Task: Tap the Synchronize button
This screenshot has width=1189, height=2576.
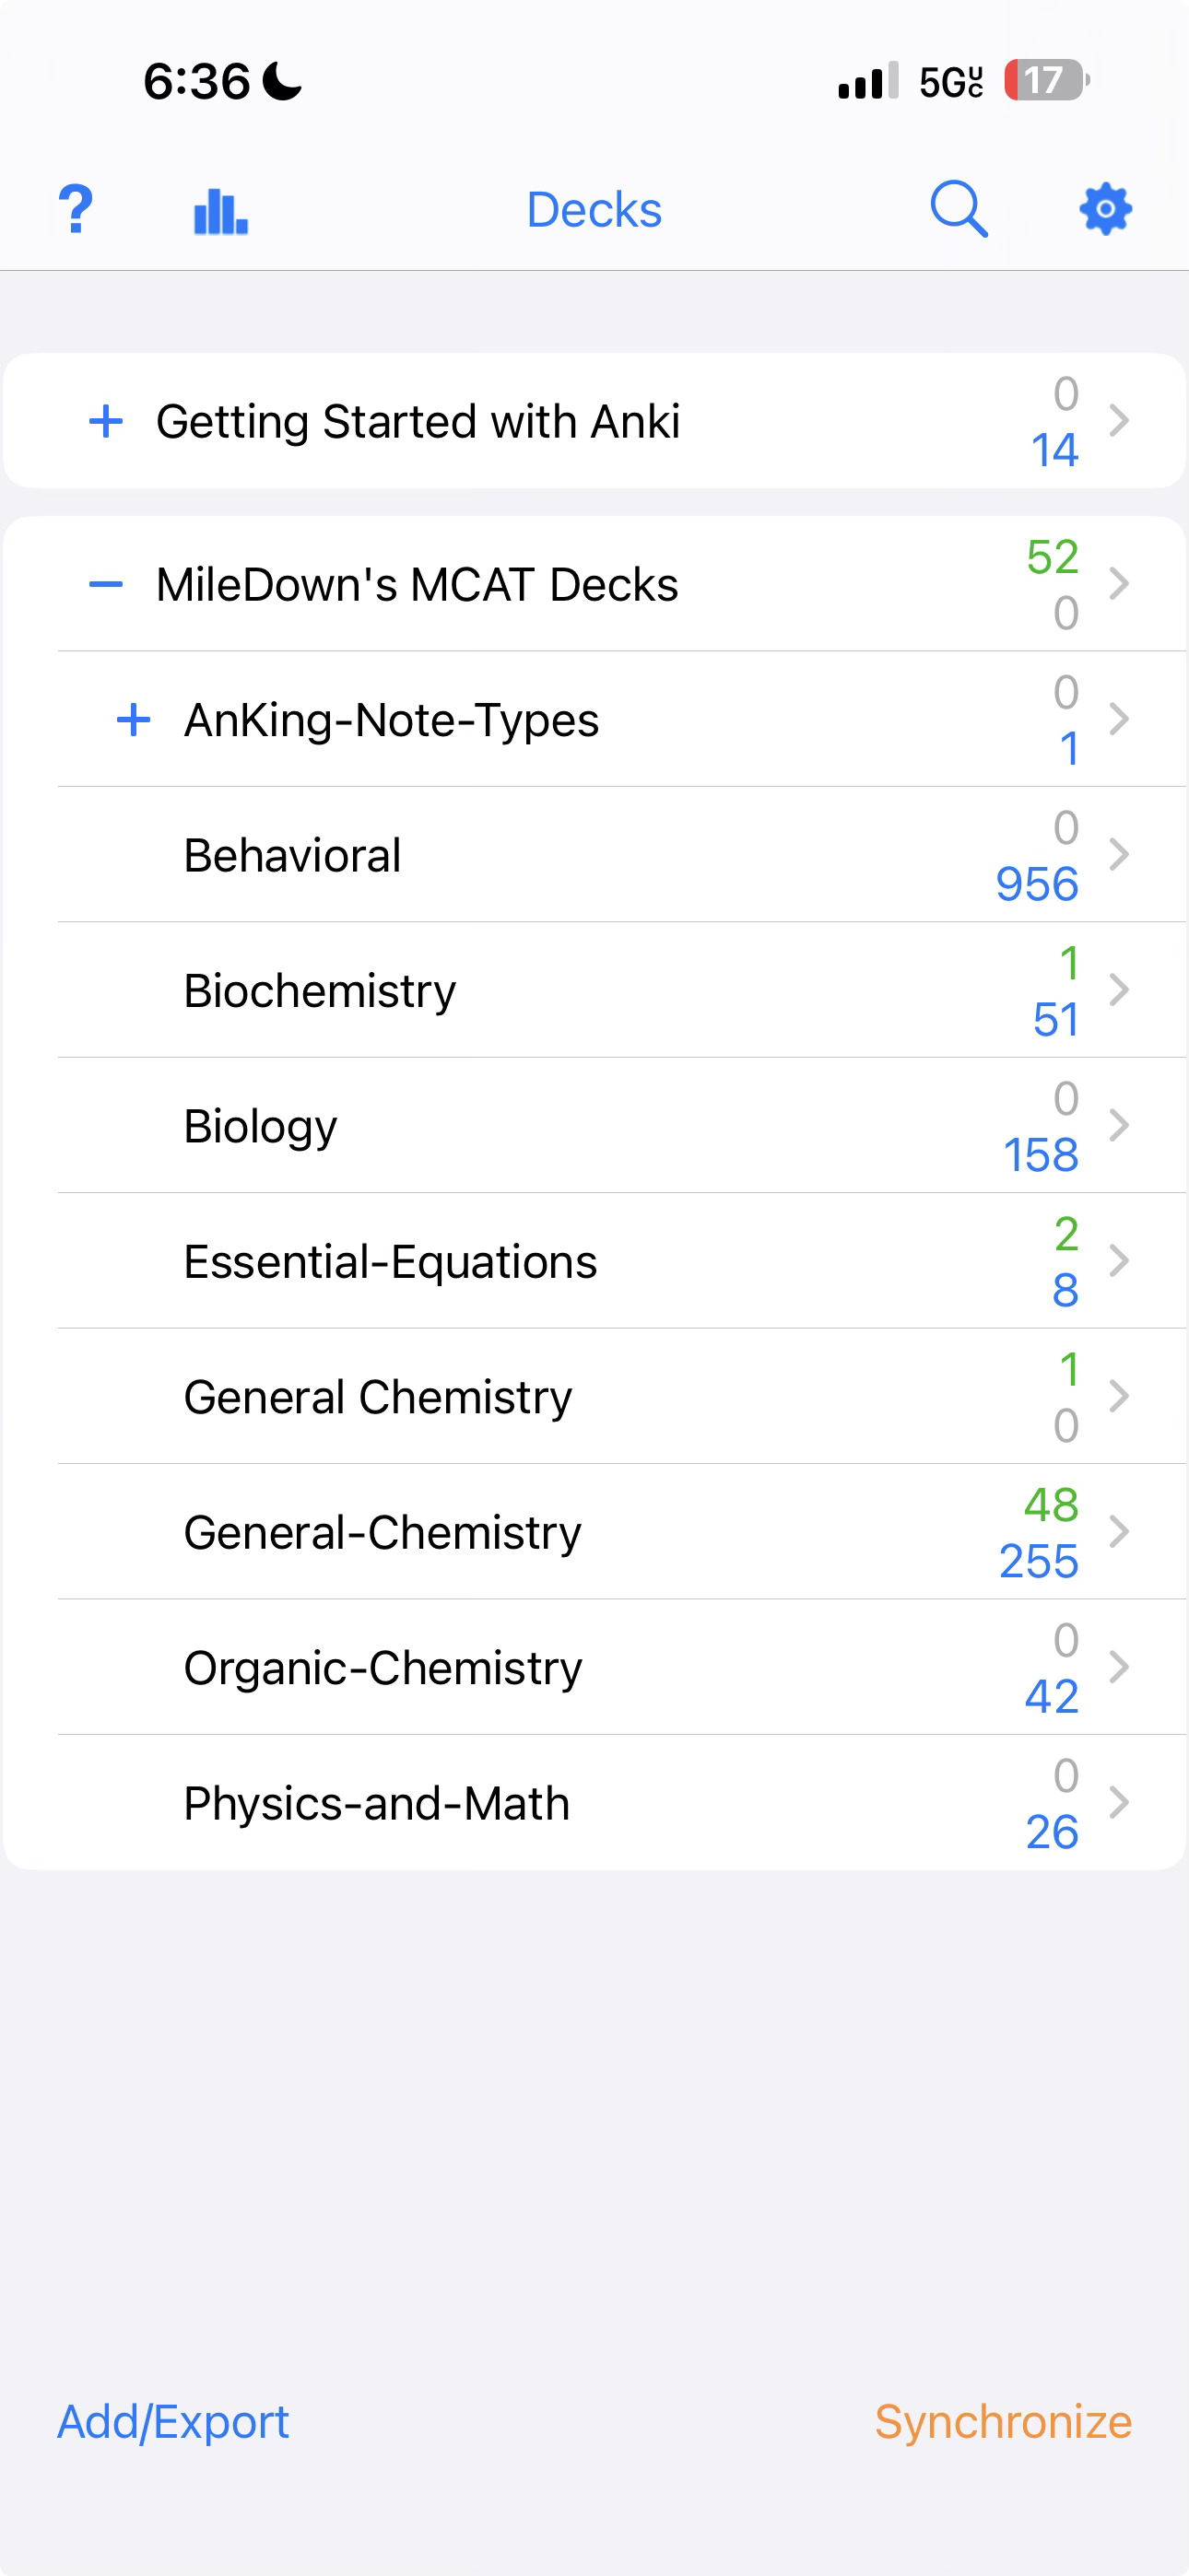Action: 1003,2422
